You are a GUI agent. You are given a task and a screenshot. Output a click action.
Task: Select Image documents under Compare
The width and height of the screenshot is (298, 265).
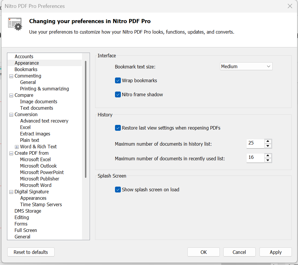tap(39, 102)
